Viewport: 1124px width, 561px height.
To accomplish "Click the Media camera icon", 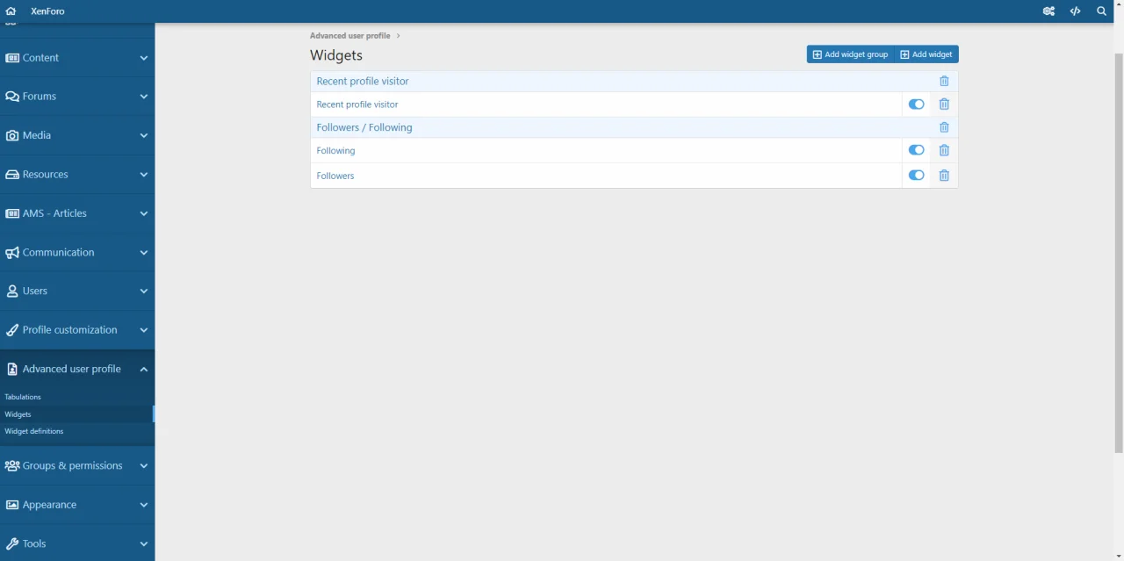I will pyautogui.click(x=12, y=135).
